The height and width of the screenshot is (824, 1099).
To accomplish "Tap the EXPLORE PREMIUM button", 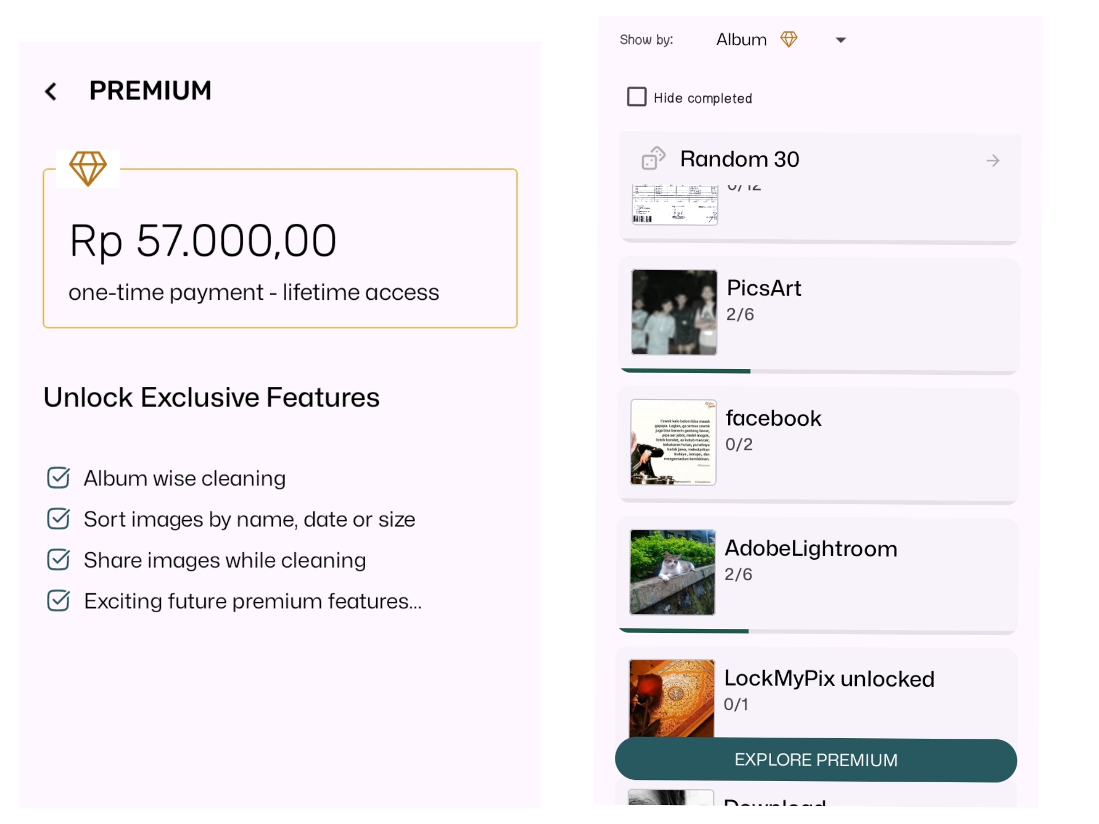I will [816, 760].
